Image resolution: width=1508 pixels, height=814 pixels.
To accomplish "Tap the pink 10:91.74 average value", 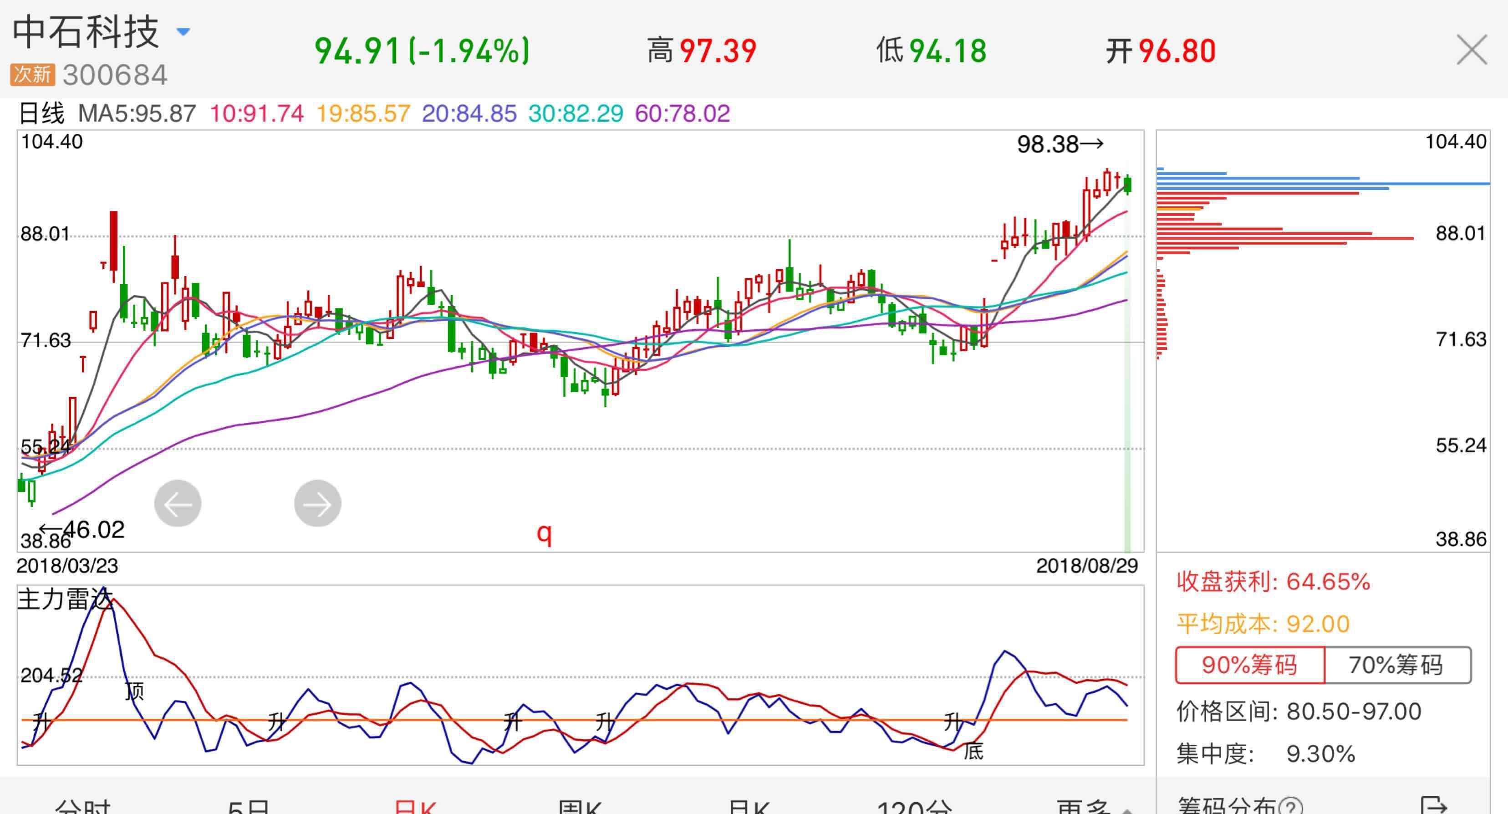I will [x=257, y=113].
